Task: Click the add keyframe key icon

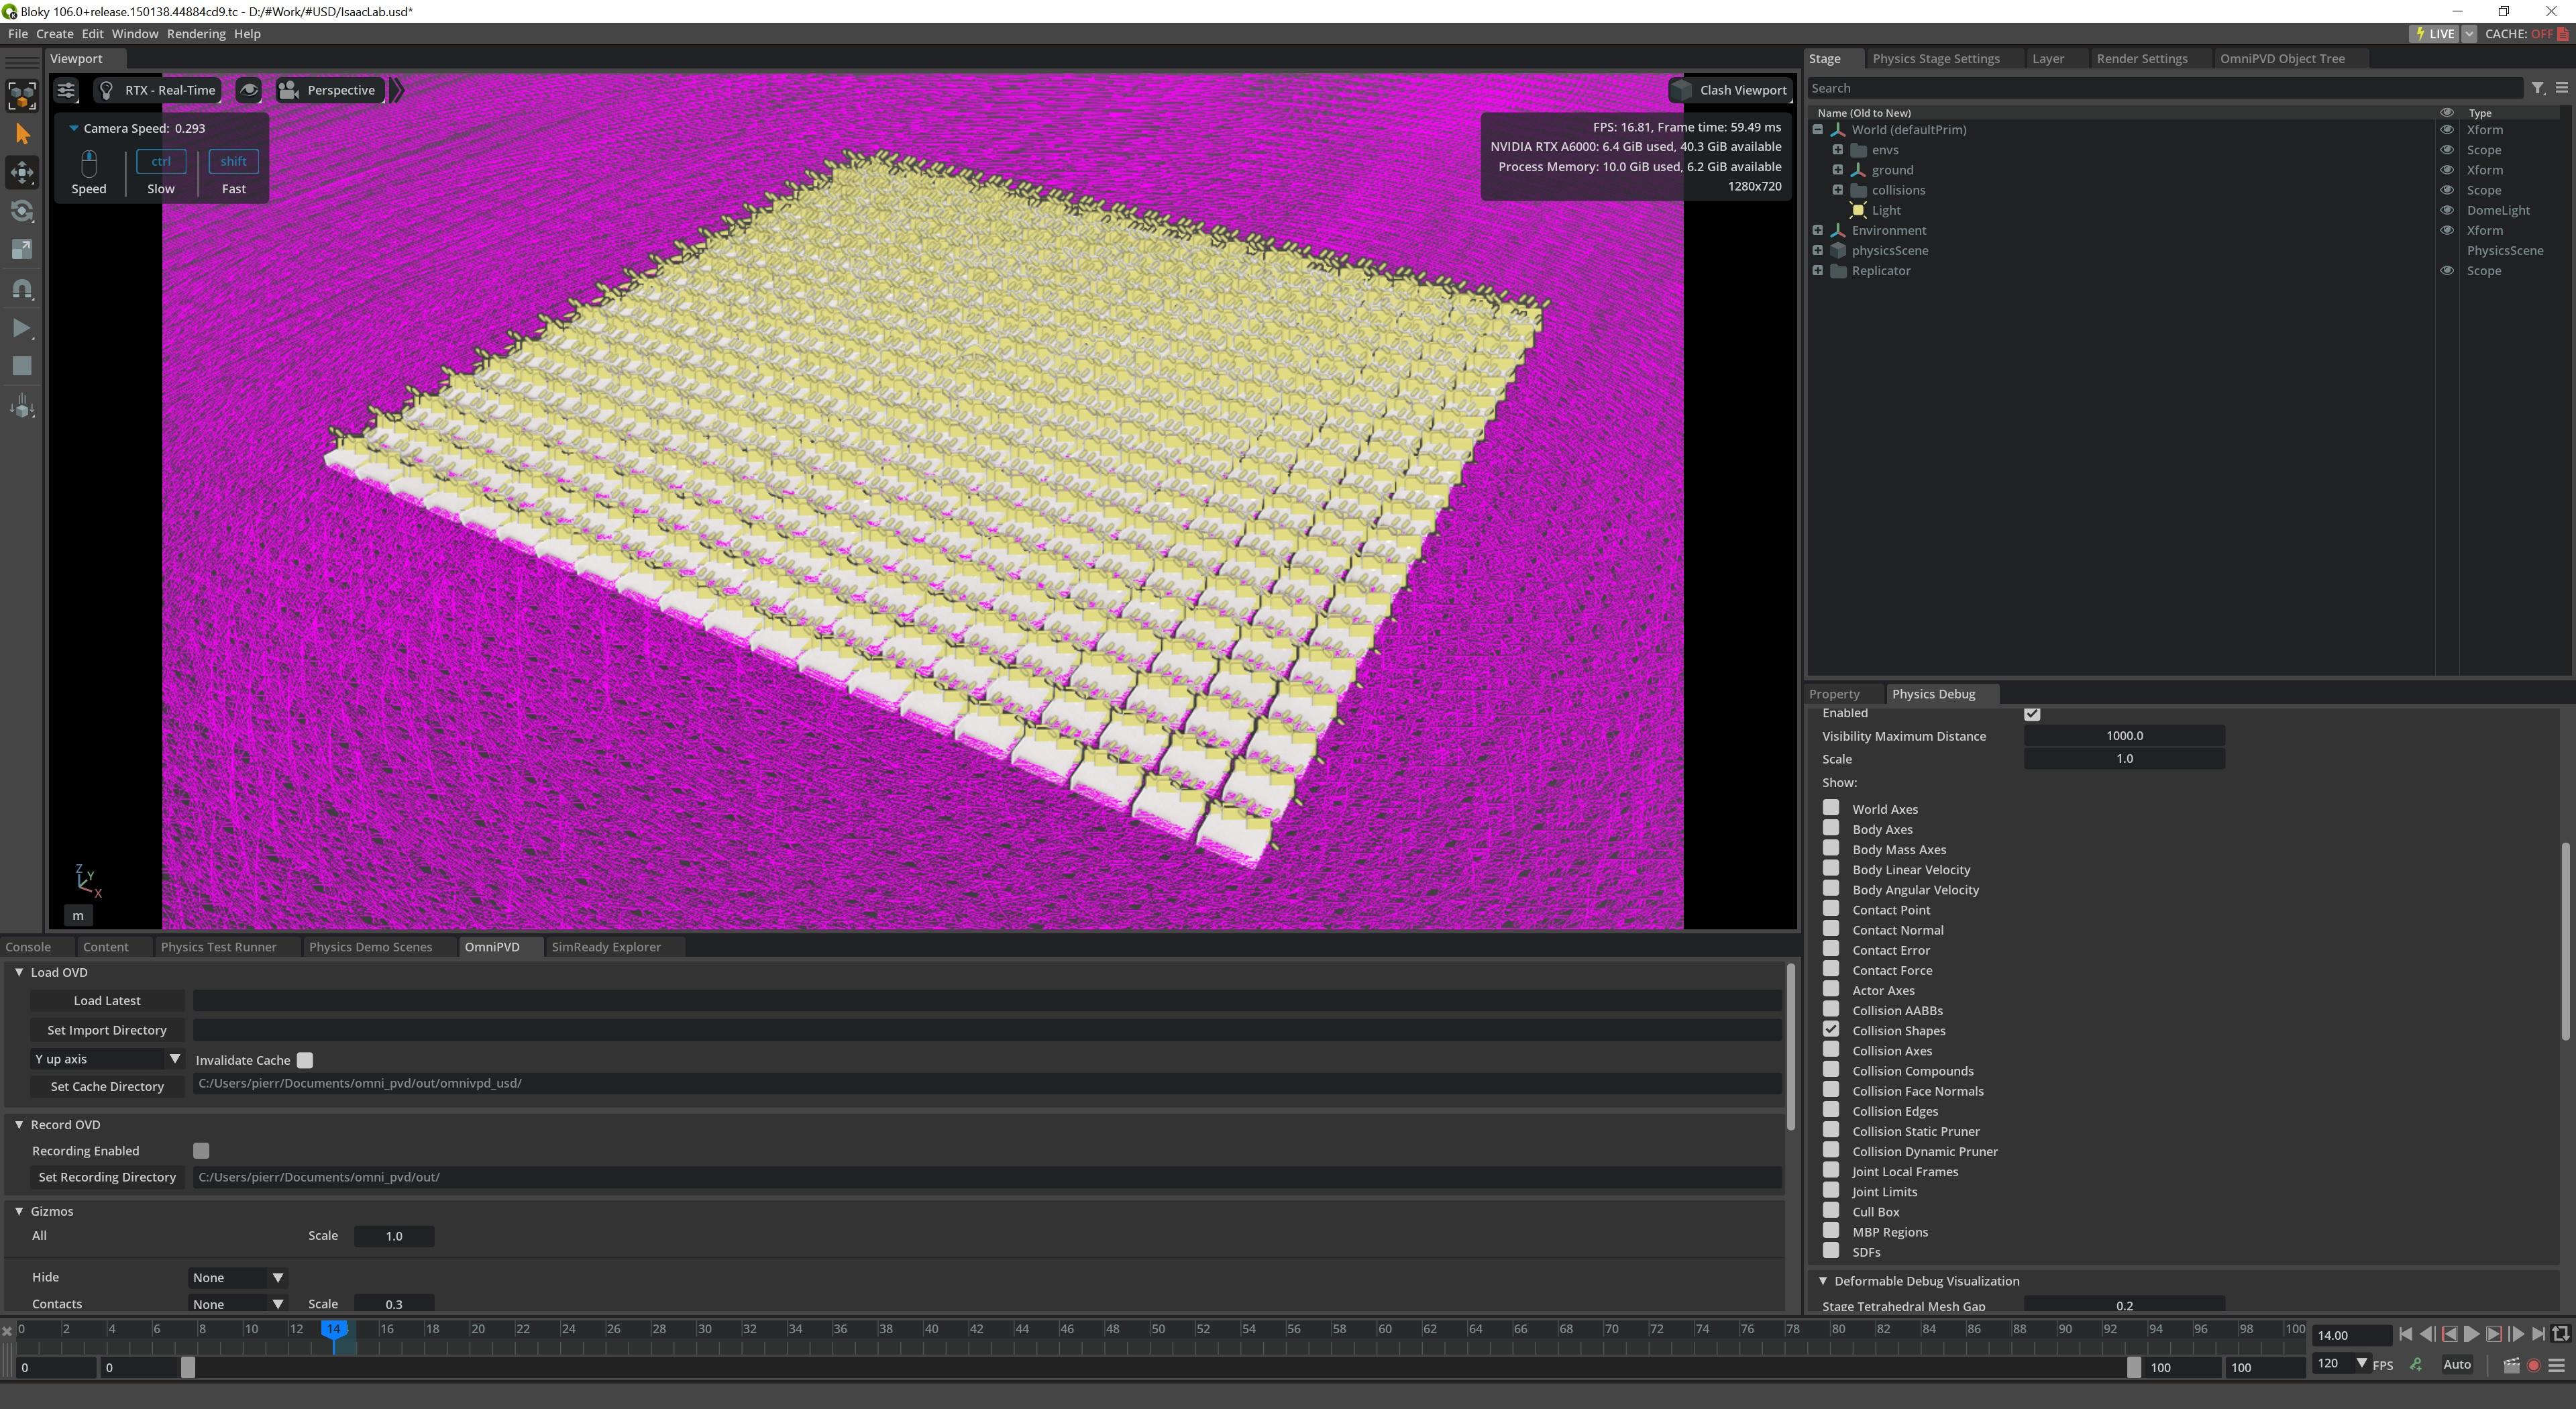Action: click(x=2416, y=1364)
